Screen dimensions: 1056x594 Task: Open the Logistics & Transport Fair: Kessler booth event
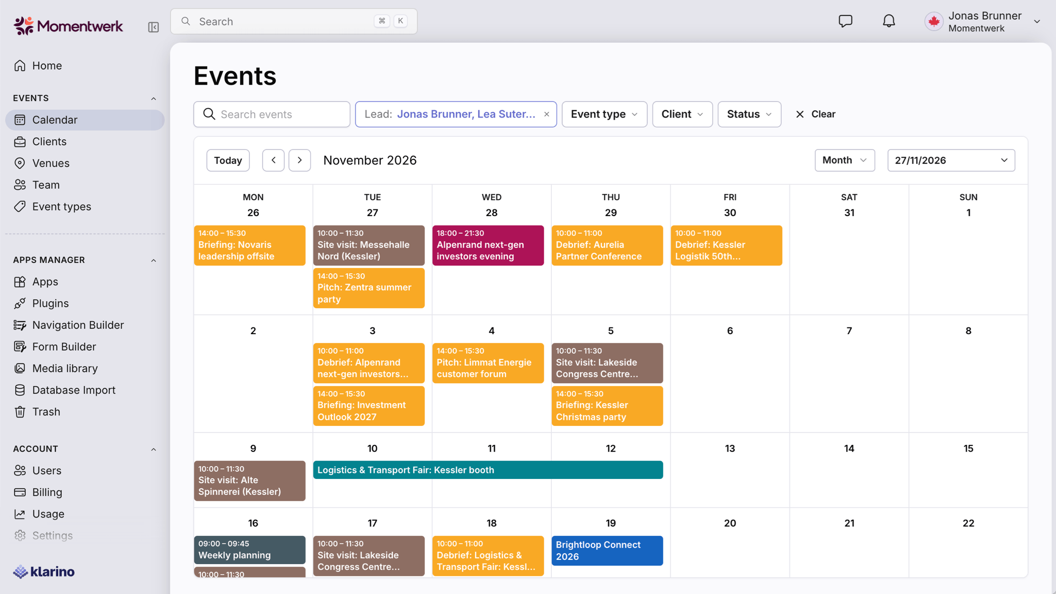pyautogui.click(x=488, y=470)
